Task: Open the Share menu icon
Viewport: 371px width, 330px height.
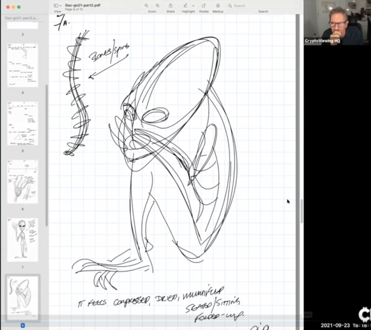Action: pyautogui.click(x=170, y=6)
